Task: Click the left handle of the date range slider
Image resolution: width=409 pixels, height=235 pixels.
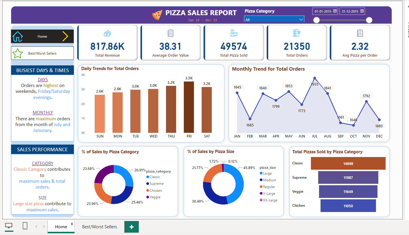Action: pos(316,20)
